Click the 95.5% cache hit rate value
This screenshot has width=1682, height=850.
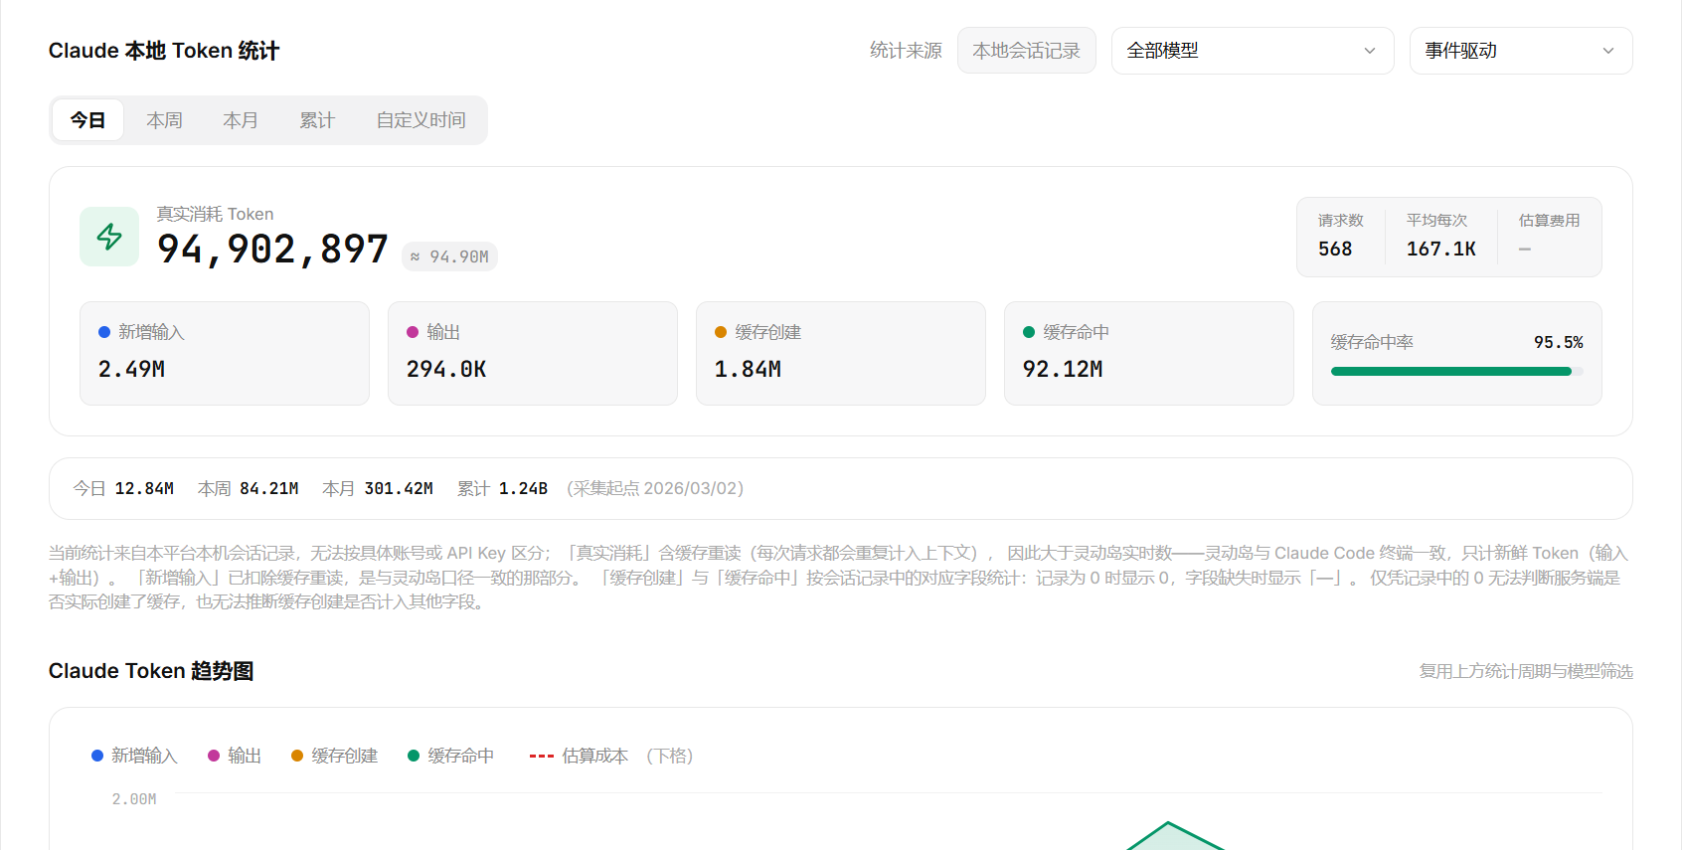click(1558, 342)
